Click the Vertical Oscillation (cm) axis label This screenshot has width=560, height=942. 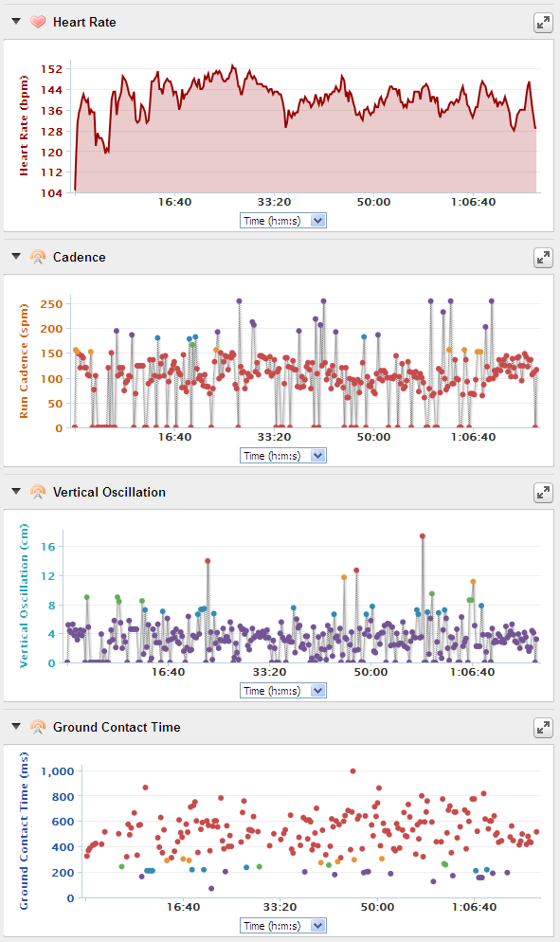24,595
